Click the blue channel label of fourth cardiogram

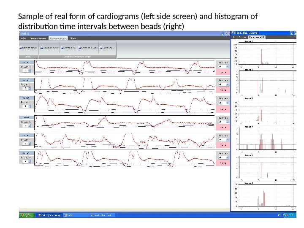point(26,117)
